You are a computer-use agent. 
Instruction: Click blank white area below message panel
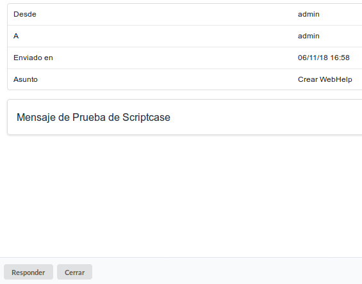pyautogui.click(x=181, y=196)
